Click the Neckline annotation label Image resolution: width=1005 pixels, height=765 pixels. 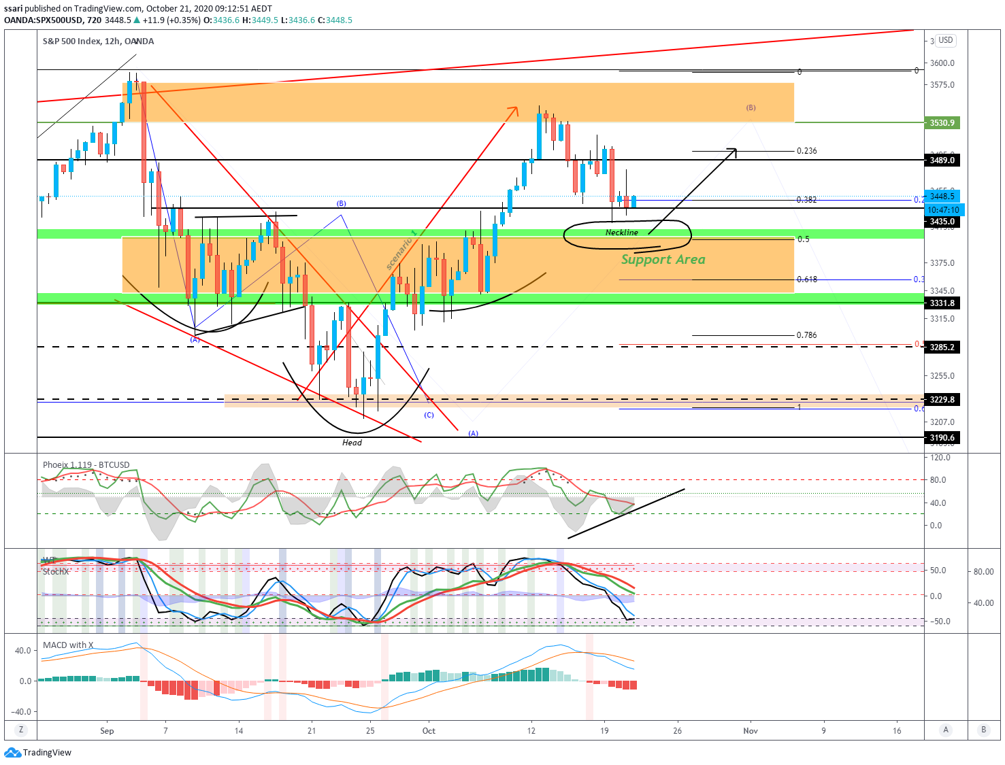tap(622, 233)
